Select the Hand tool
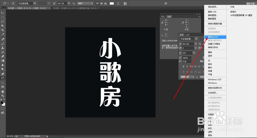Viewport: 257px width, 138px height. [x=3, y=91]
